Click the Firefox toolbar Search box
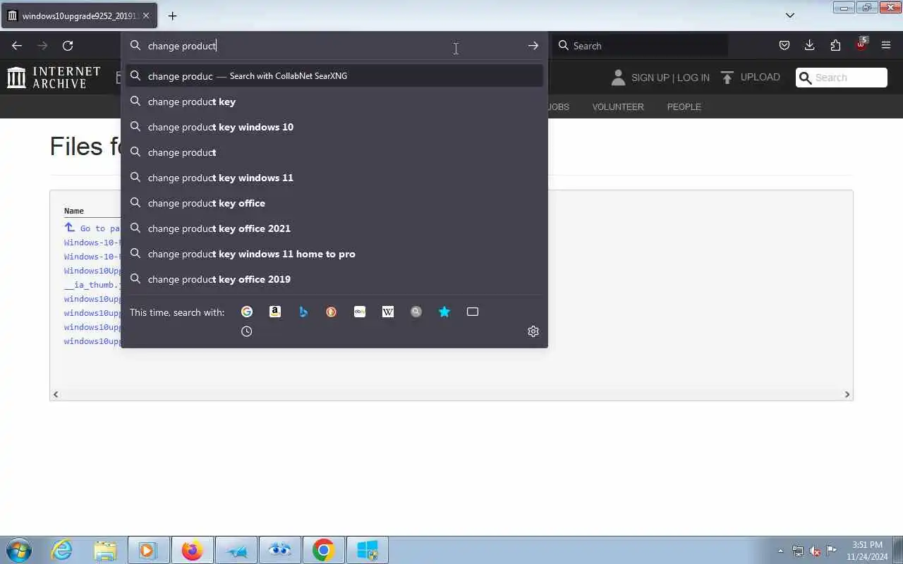The width and height of the screenshot is (903, 564). tap(641, 46)
